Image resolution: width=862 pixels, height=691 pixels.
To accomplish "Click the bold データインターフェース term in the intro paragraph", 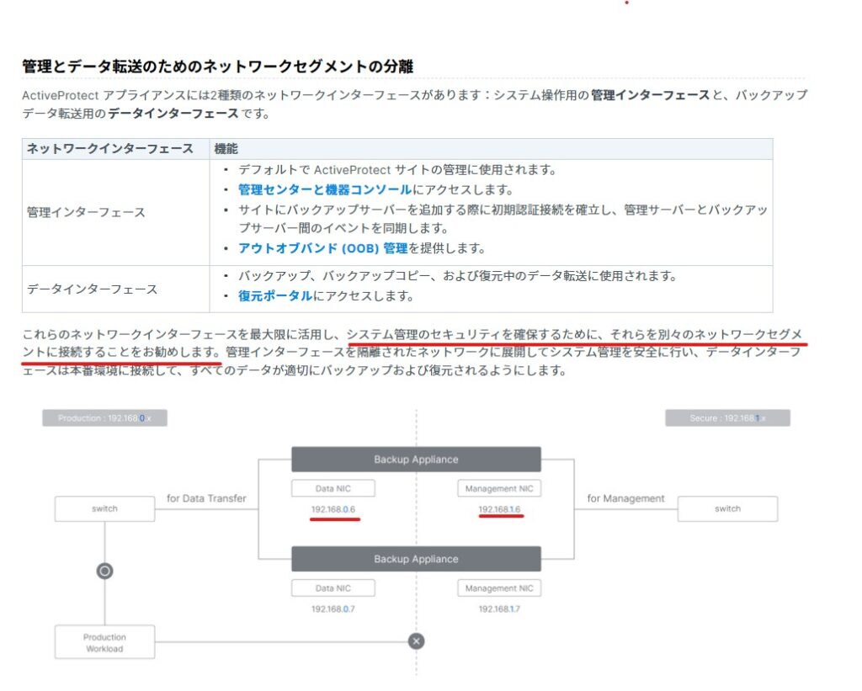I will pyautogui.click(x=173, y=114).
